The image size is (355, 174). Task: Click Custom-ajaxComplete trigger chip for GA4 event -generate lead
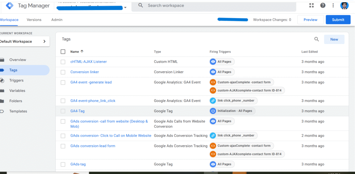pos(242,82)
